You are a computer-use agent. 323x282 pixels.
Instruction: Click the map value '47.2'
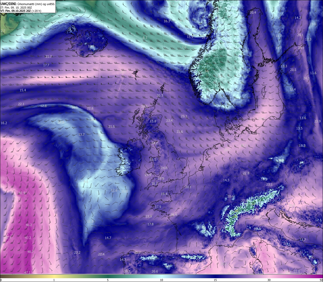click(x=28, y=238)
